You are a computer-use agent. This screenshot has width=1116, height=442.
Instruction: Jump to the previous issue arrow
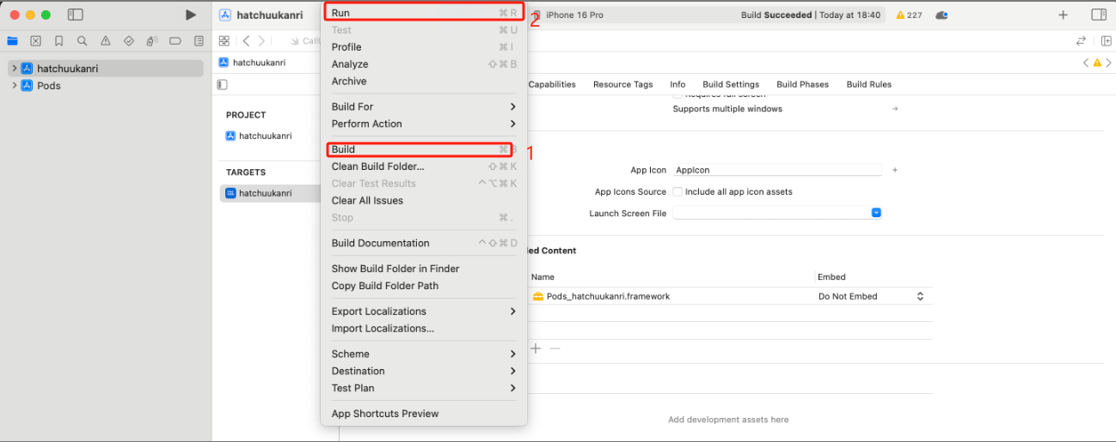click(x=1086, y=63)
